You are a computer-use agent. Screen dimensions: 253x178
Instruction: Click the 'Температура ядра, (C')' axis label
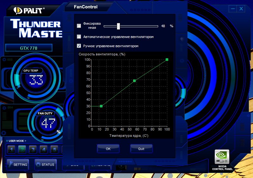[x=129, y=136]
